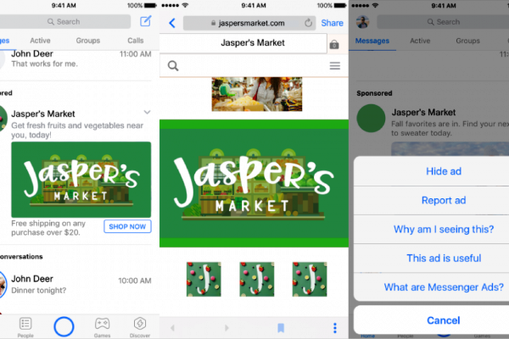Switch to the Calls tab
The width and height of the screenshot is (509, 339).
pos(136,41)
